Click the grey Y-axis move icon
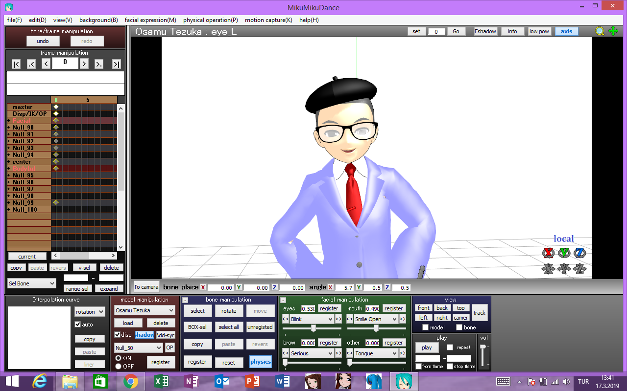627x391 pixels. coord(564,268)
